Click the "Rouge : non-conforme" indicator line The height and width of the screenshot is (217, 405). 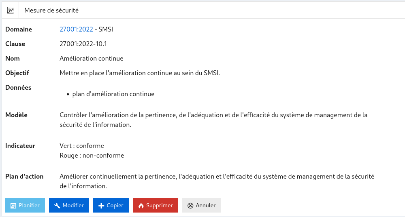(x=92, y=155)
